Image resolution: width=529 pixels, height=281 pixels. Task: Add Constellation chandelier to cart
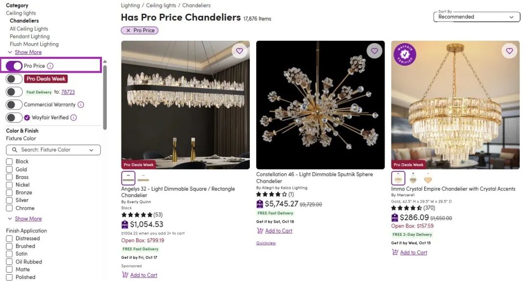278,231
